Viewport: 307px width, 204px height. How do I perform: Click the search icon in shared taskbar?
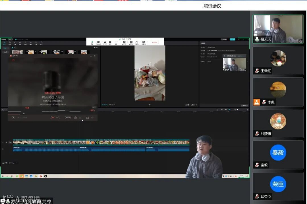tap(7, 176)
